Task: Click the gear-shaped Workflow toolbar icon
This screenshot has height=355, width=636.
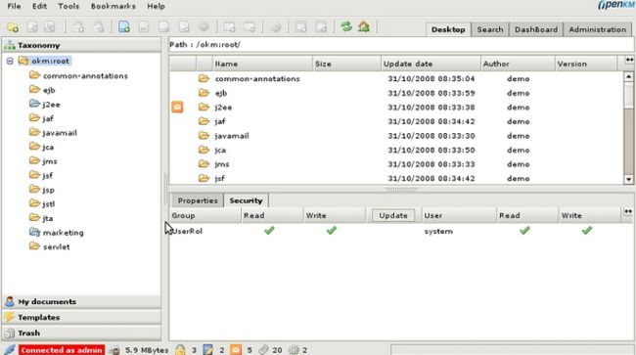Action: [x=275, y=27]
